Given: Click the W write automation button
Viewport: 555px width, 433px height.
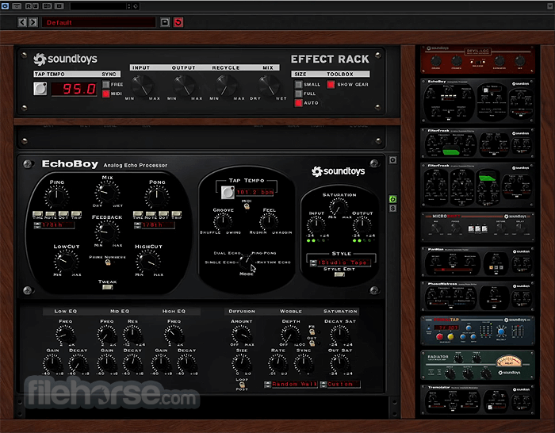Looking at the screenshot, I should (x=36, y=6).
